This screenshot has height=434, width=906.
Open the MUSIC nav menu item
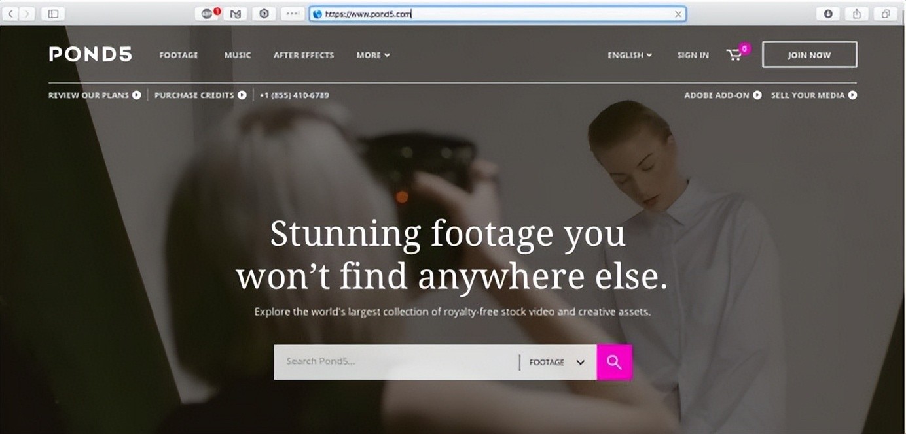[238, 55]
